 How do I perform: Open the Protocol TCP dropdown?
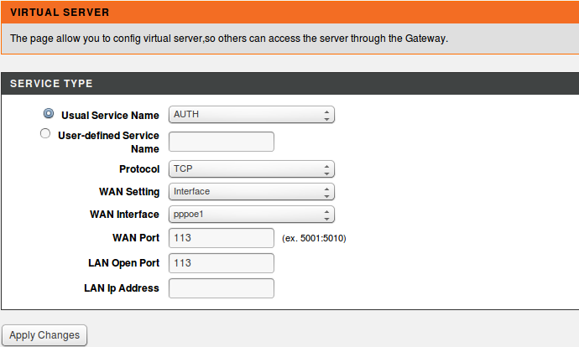[x=252, y=169]
